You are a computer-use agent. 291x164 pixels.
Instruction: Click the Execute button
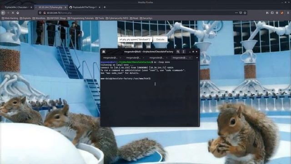pyautogui.click(x=160, y=40)
